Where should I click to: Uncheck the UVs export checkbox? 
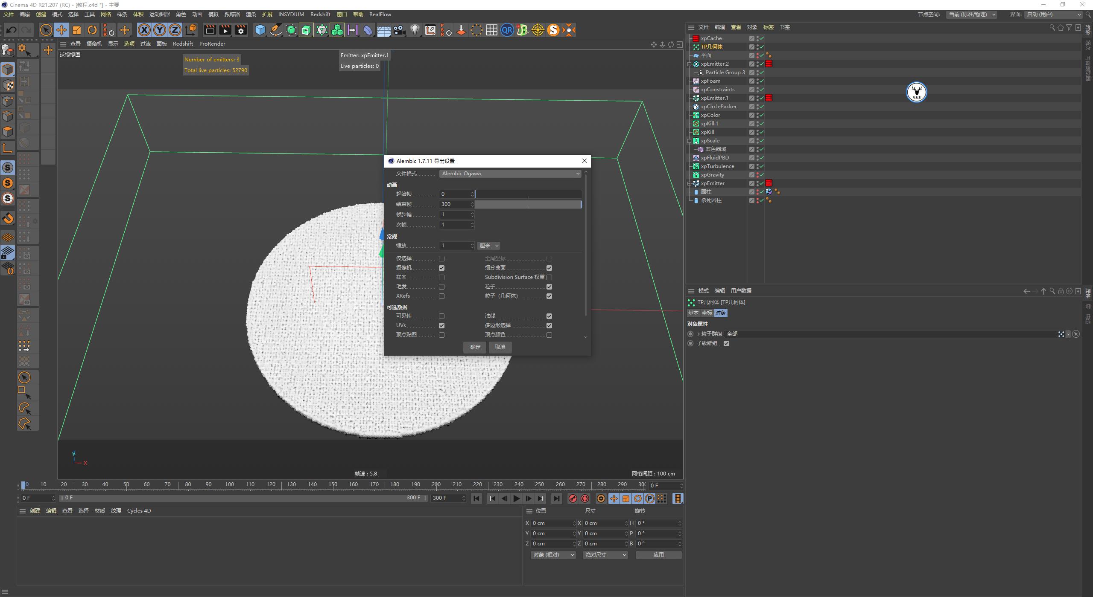[x=442, y=325]
